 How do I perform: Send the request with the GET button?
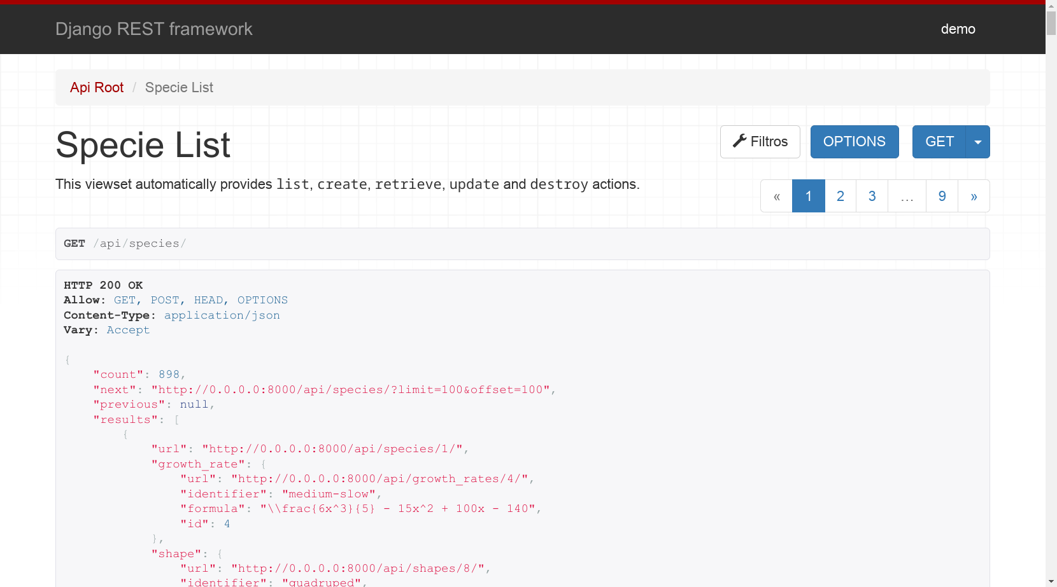[939, 141]
